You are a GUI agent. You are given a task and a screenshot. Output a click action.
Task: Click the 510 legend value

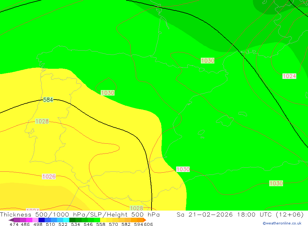(50, 224)
